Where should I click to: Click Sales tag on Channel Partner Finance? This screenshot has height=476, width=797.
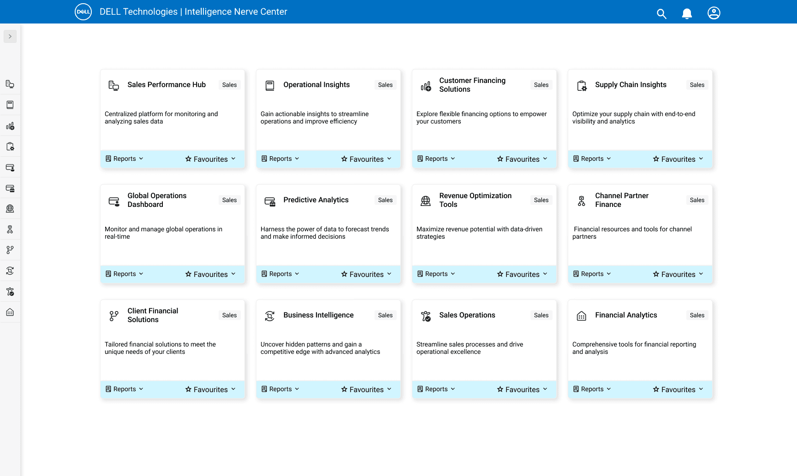697,200
